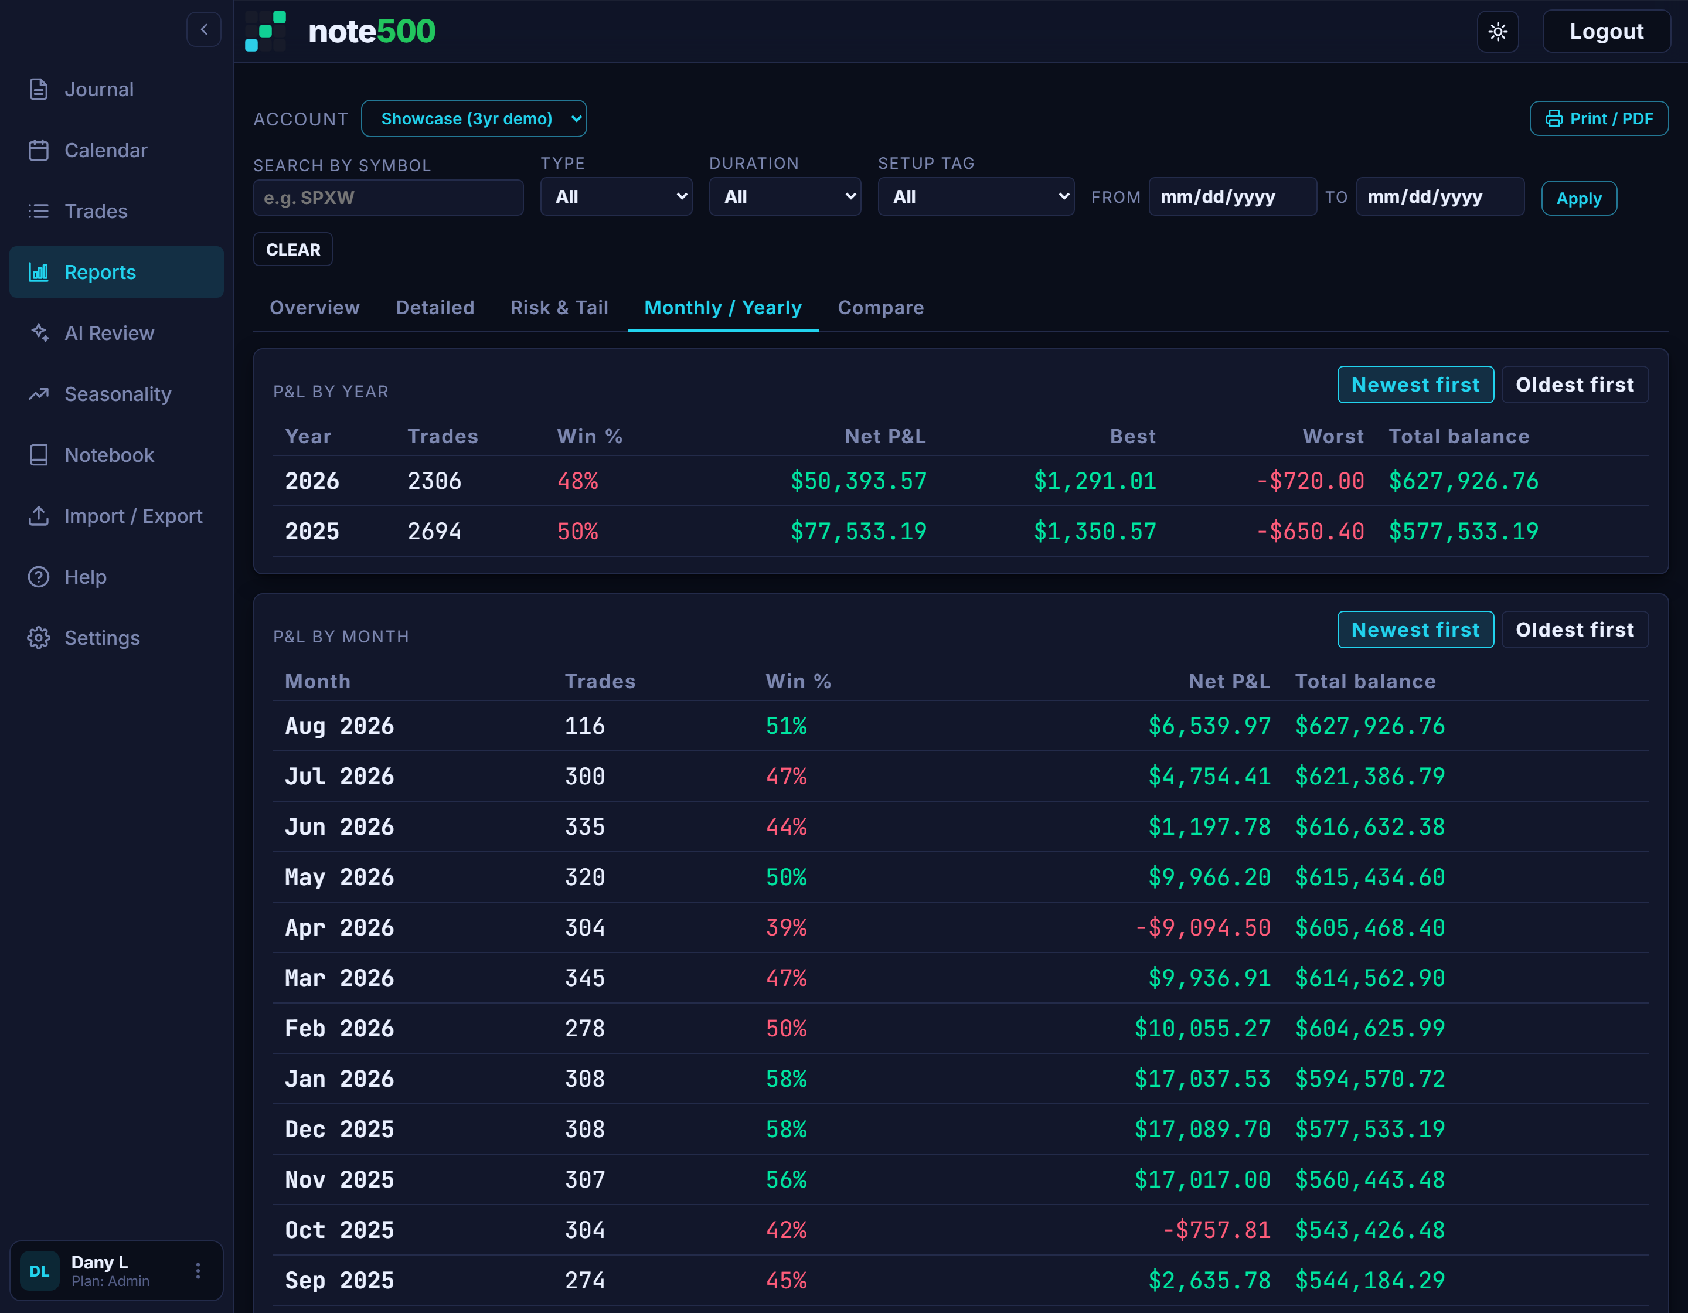Click the Apply date filter button
1688x1313 pixels.
point(1578,199)
